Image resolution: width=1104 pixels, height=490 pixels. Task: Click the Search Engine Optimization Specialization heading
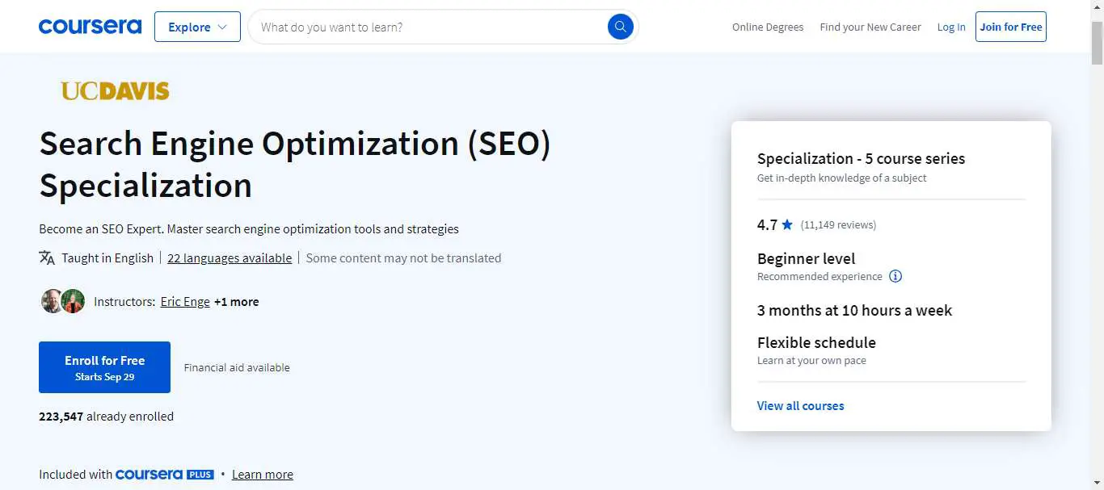(295, 164)
